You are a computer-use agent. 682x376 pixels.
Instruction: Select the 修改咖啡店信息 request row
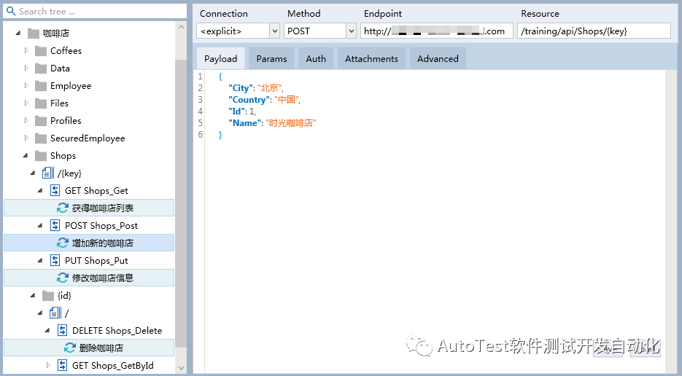point(89,278)
